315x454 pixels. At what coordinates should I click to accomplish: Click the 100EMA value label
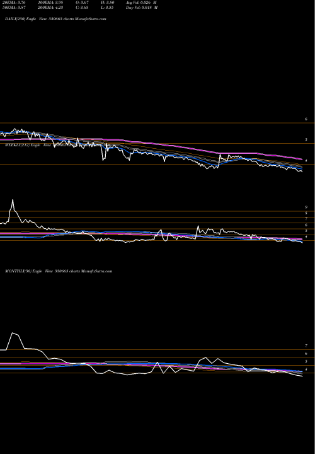click(50, 3)
